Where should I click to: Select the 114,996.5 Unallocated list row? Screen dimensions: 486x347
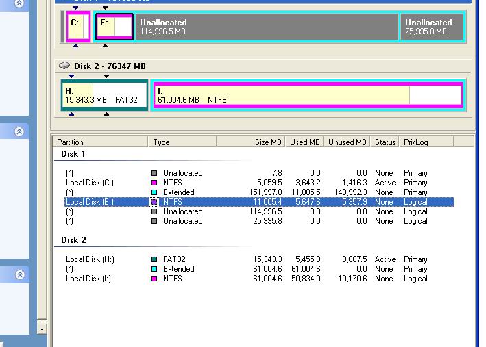click(259, 211)
